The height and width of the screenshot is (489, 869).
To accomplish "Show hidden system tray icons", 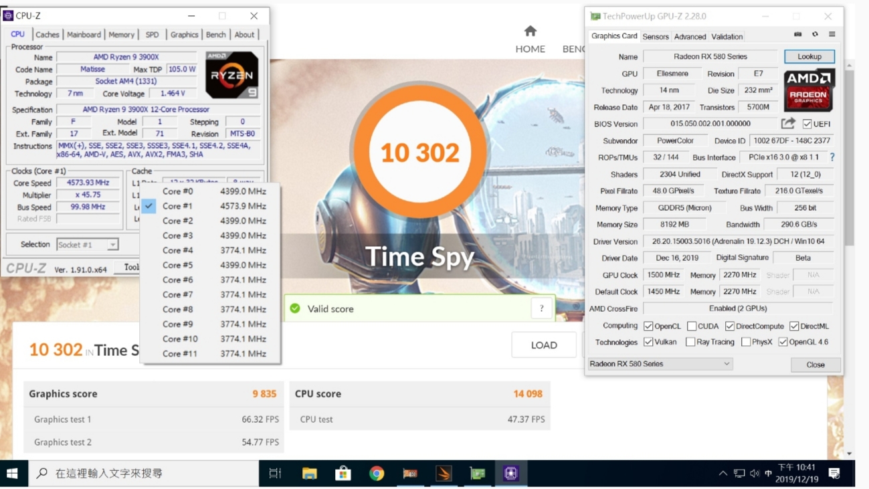I will click(722, 474).
